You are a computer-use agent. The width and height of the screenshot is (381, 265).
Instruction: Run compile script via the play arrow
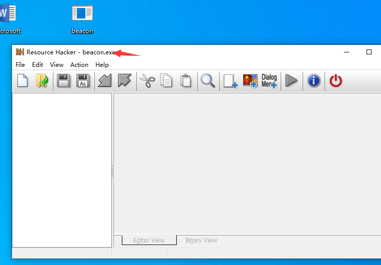[x=291, y=81]
